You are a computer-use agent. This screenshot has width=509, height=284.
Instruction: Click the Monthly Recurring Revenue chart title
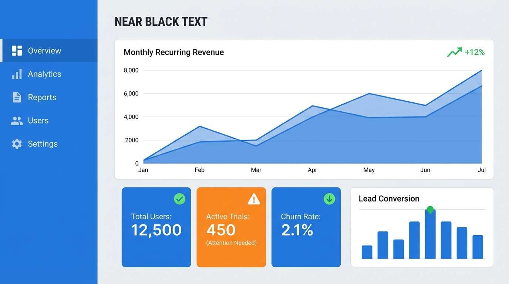[x=173, y=52]
